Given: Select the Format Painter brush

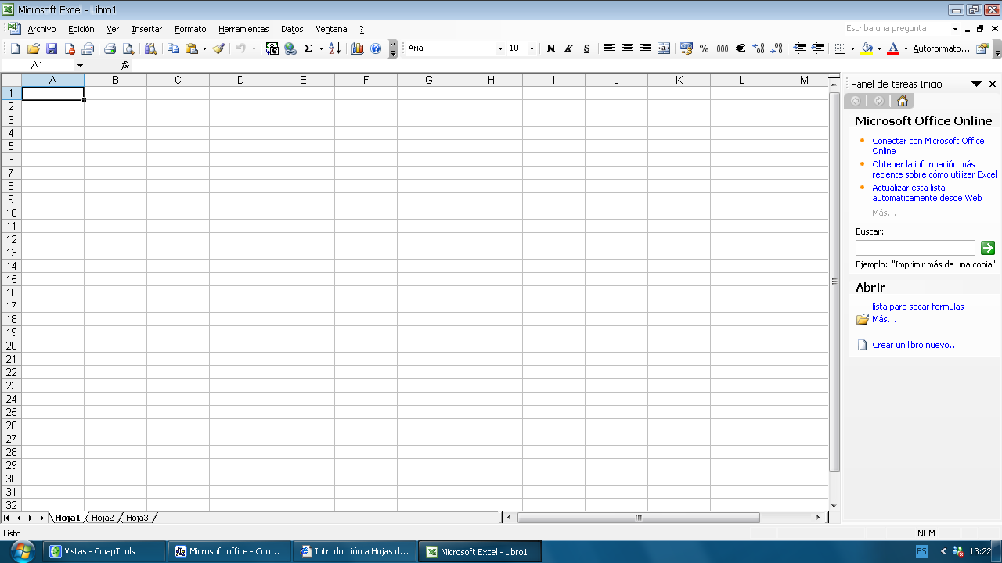Looking at the screenshot, I should click(x=218, y=48).
